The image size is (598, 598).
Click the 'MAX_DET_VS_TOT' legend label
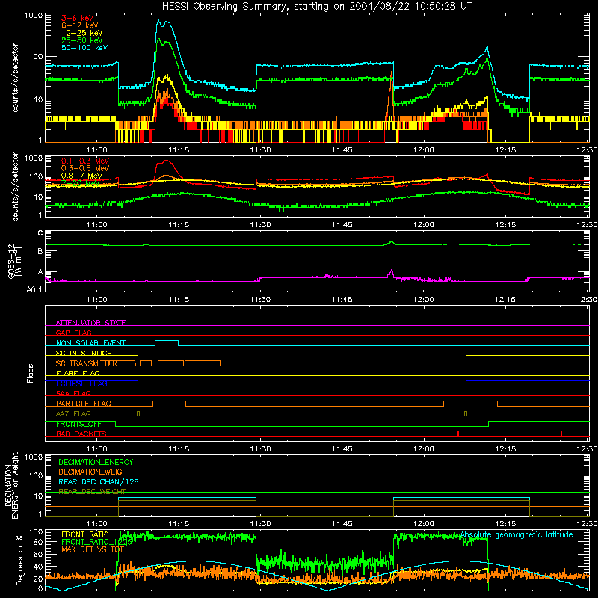coord(93,549)
